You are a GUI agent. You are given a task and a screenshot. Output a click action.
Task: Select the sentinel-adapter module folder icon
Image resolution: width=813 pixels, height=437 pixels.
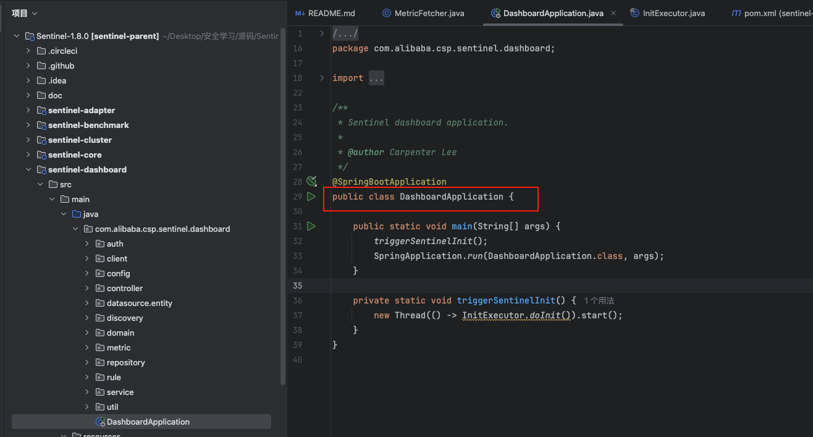click(x=41, y=111)
